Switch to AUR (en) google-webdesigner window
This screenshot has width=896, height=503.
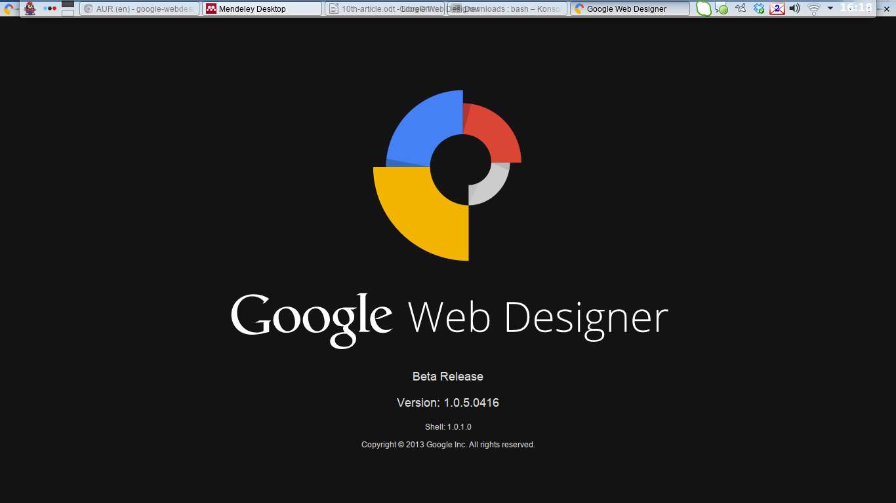(x=139, y=9)
